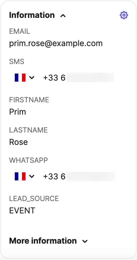
Task: Click the More information heading
Action: coord(43,241)
